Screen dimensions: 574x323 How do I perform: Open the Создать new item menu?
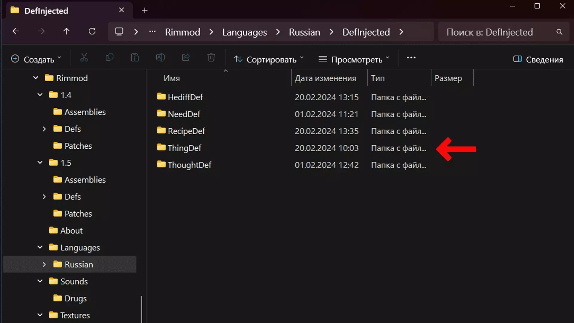(x=36, y=59)
